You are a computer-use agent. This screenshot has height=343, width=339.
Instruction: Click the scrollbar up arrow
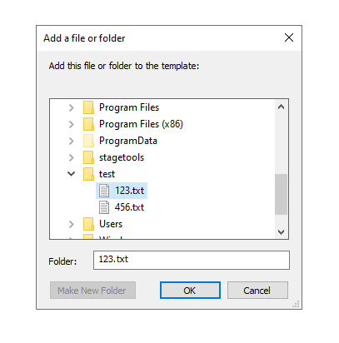click(281, 107)
